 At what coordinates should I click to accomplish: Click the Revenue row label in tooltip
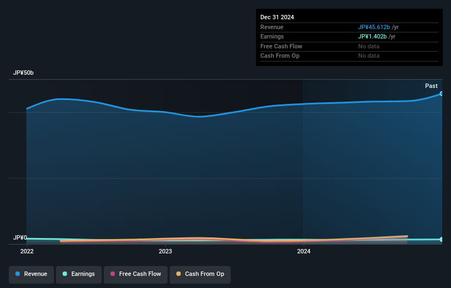[x=272, y=27]
